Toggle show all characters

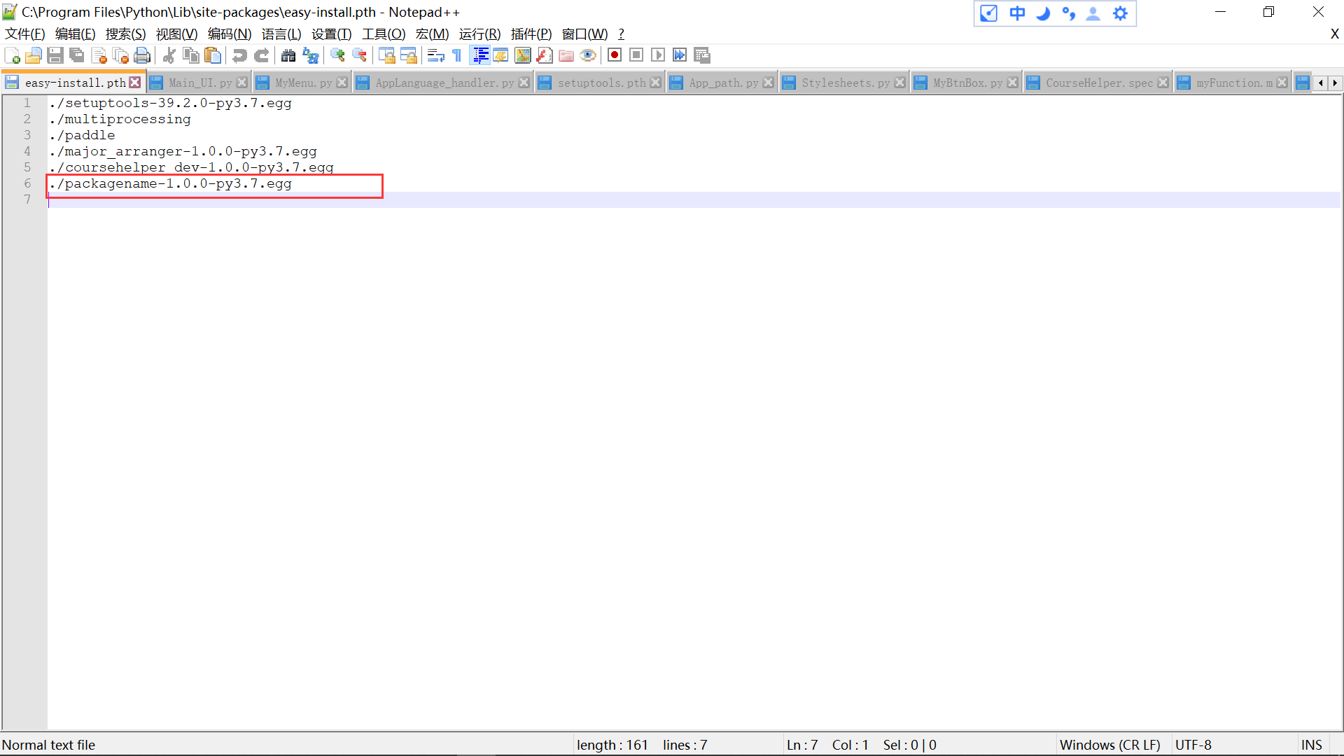[456, 55]
